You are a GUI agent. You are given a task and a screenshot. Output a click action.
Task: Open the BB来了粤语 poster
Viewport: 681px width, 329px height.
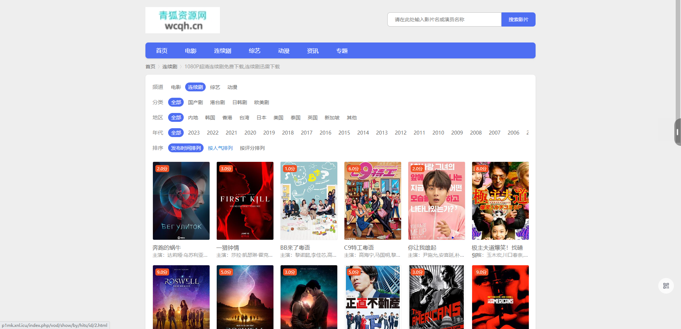click(x=309, y=201)
